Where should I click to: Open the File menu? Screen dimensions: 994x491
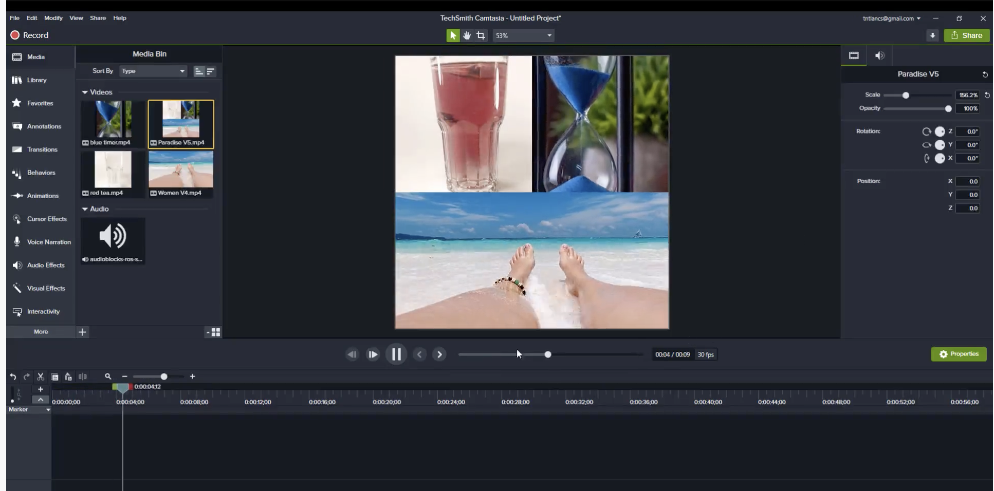point(14,18)
